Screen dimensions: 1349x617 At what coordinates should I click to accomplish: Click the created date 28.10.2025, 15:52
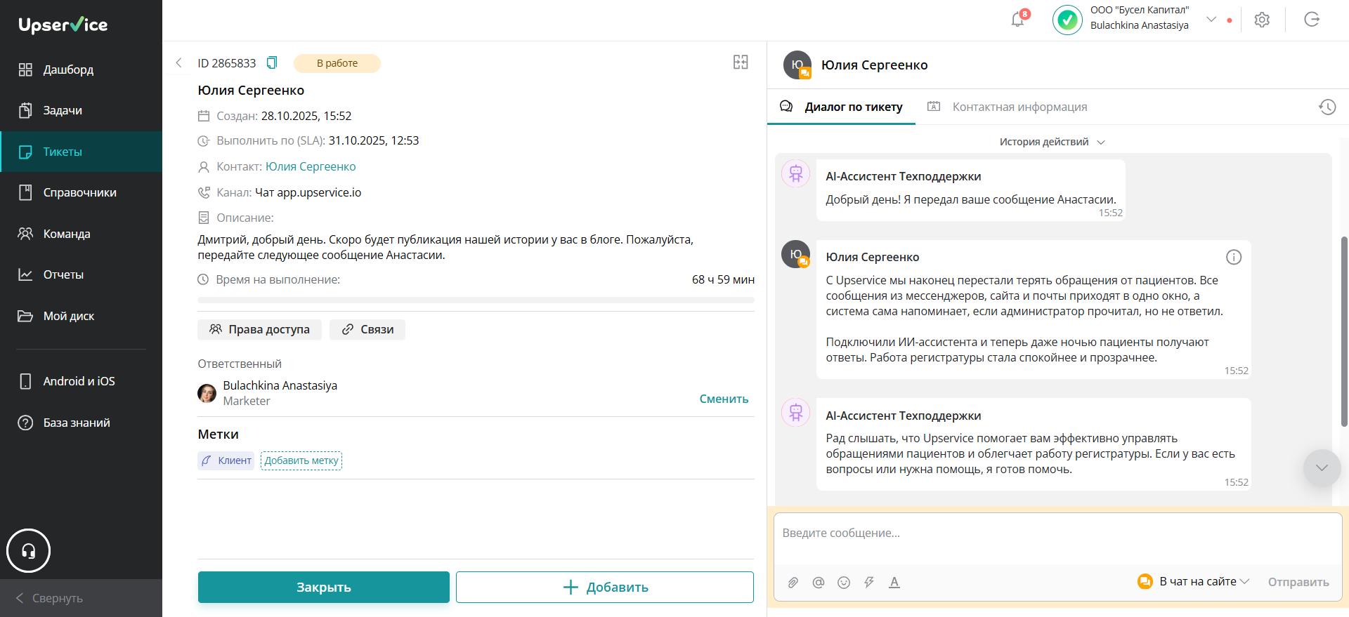pos(306,116)
